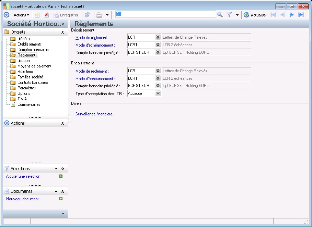Image resolution: width=312 pixels, height=227 pixels.
Task: Click the Encaissement BCF S1 EUR field
Action: click(141, 86)
